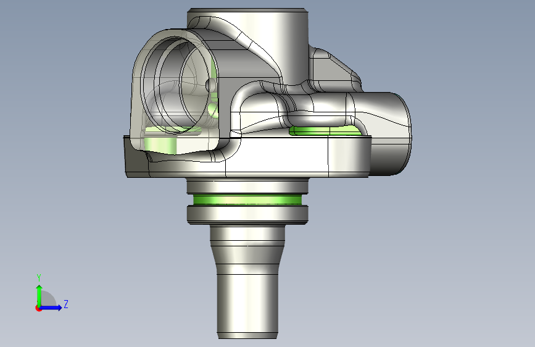The image size is (535, 347).
Task: Click the 'Y' label on the axis triad
Action: tap(39, 277)
